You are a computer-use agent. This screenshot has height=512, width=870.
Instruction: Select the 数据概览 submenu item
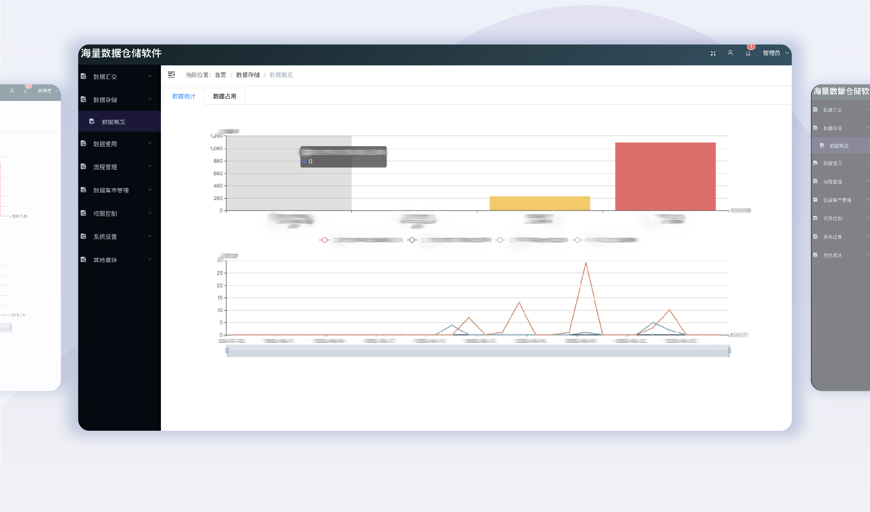[x=113, y=122]
